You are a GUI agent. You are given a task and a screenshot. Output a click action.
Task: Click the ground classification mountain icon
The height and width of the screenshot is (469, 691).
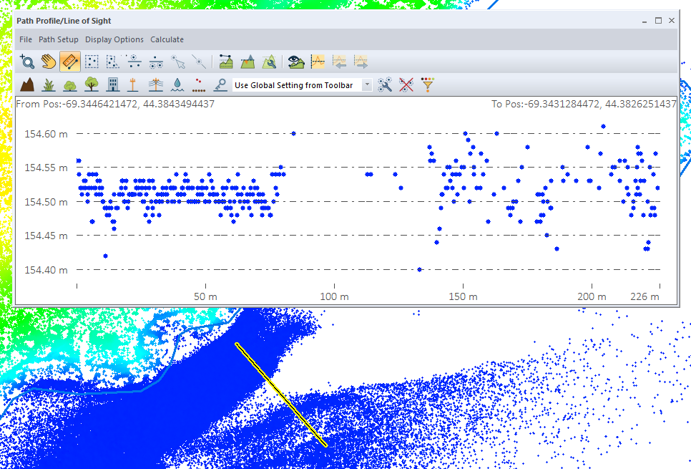27,85
